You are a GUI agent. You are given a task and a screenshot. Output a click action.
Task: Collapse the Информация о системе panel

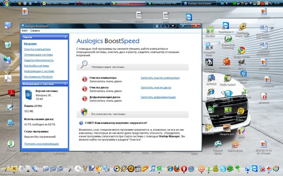65,84
